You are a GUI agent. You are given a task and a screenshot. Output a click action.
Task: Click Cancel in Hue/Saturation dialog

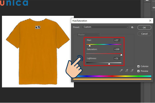[144, 34]
